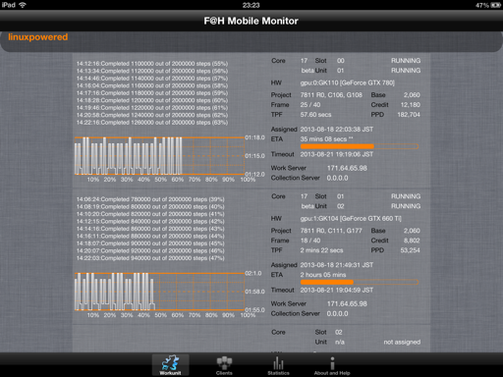The image size is (503, 377).
Task: Tap ETA text 2 hours 05 mins
Action: coord(323,275)
